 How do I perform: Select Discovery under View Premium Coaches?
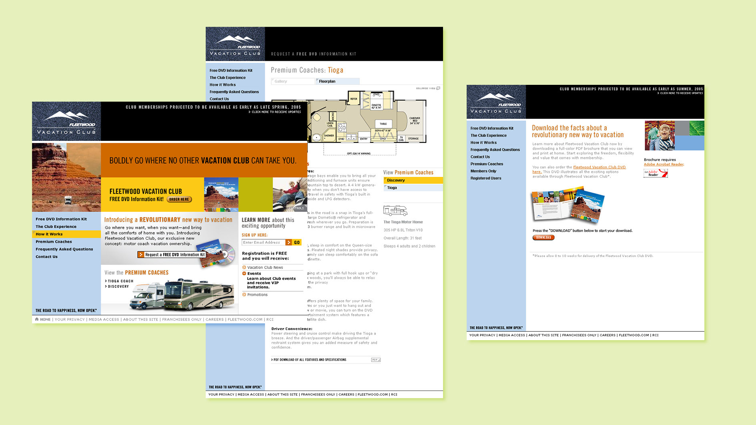tap(413, 180)
